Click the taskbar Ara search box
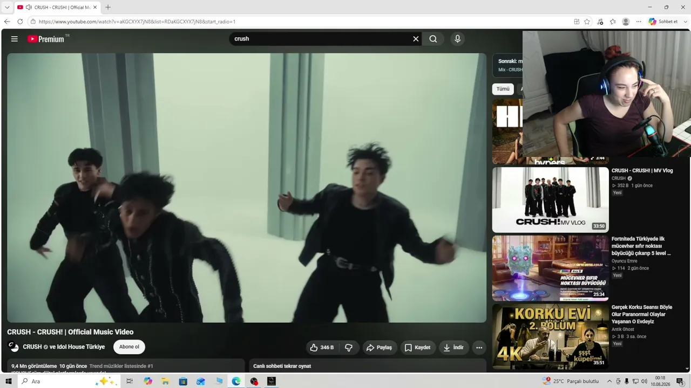The width and height of the screenshot is (691, 388). point(68,382)
